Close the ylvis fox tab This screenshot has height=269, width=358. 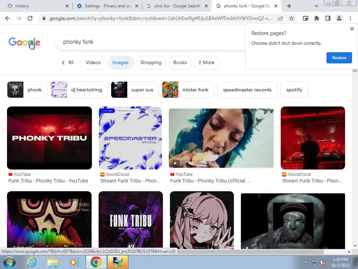(206, 6)
